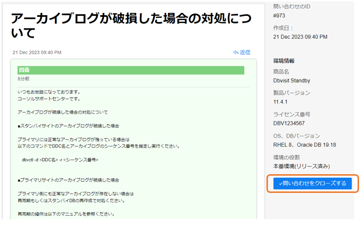Click product version value 11.4.1
Image resolution: width=362 pixels, height=225 pixels.
point(281,102)
